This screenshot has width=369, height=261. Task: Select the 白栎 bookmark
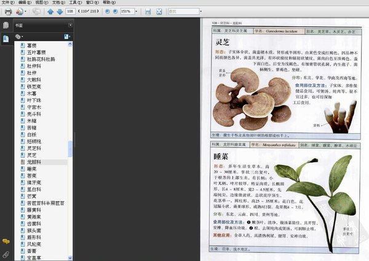(x=31, y=134)
